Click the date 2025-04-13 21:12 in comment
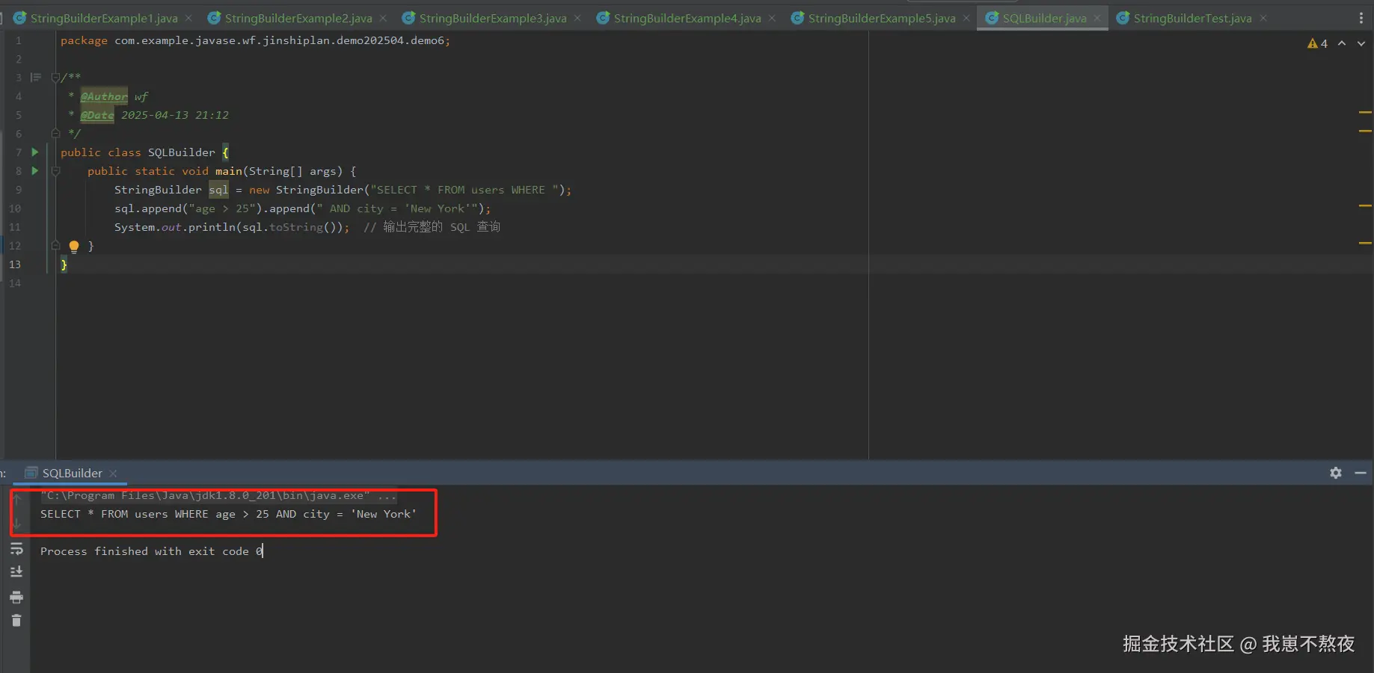This screenshot has height=673, width=1374. (x=175, y=115)
